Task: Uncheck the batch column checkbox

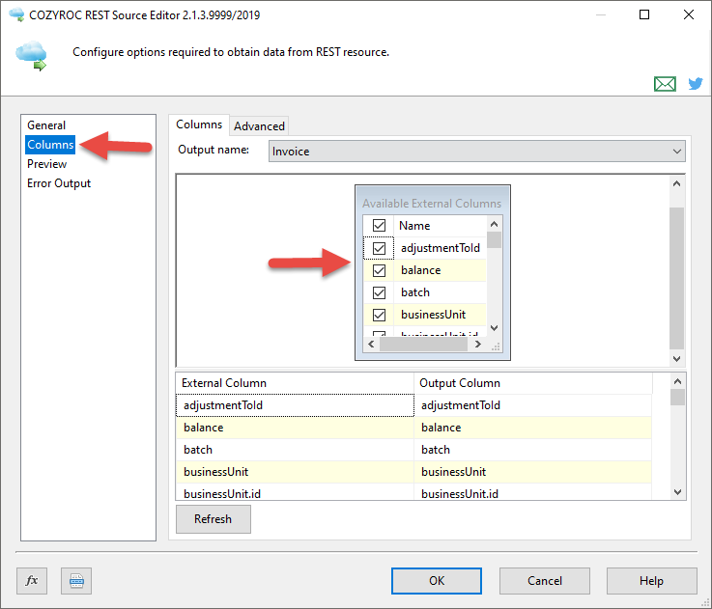Action: pyautogui.click(x=379, y=292)
